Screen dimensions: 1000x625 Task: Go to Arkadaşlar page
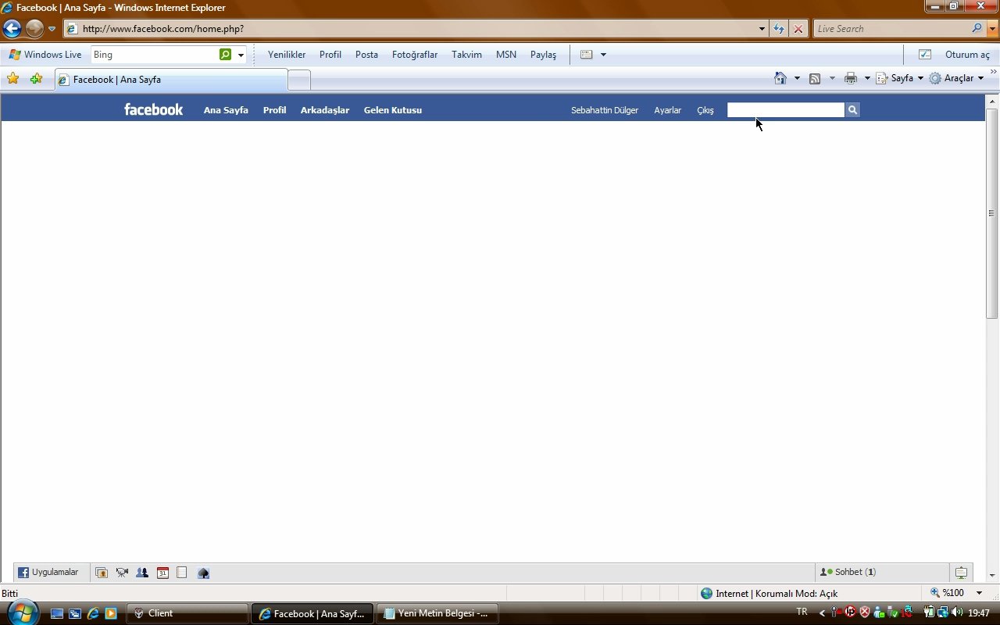point(324,110)
